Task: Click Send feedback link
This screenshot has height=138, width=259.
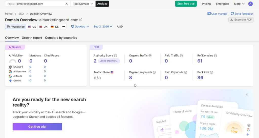Action: 242,14
